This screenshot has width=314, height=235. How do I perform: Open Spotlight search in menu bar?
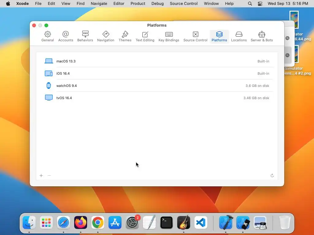point(250,4)
